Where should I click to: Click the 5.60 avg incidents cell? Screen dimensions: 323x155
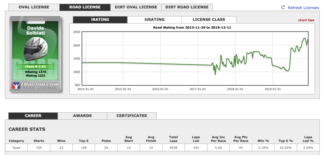(x=218, y=147)
